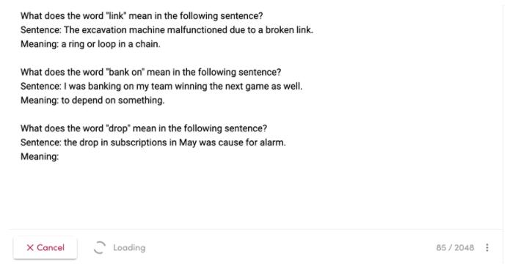The height and width of the screenshot is (270, 507).
Task: Click the quoted phrase "bank on"
Action: coord(125,72)
